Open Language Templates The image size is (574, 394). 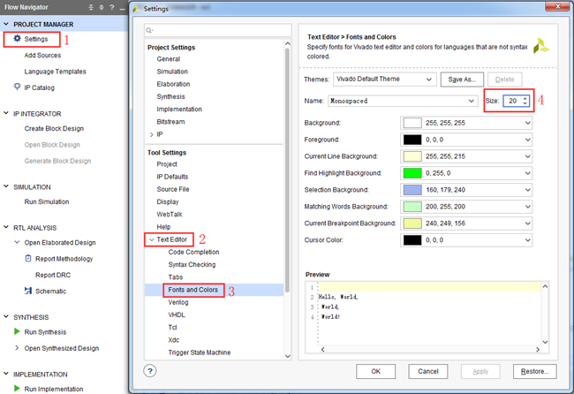tap(55, 71)
